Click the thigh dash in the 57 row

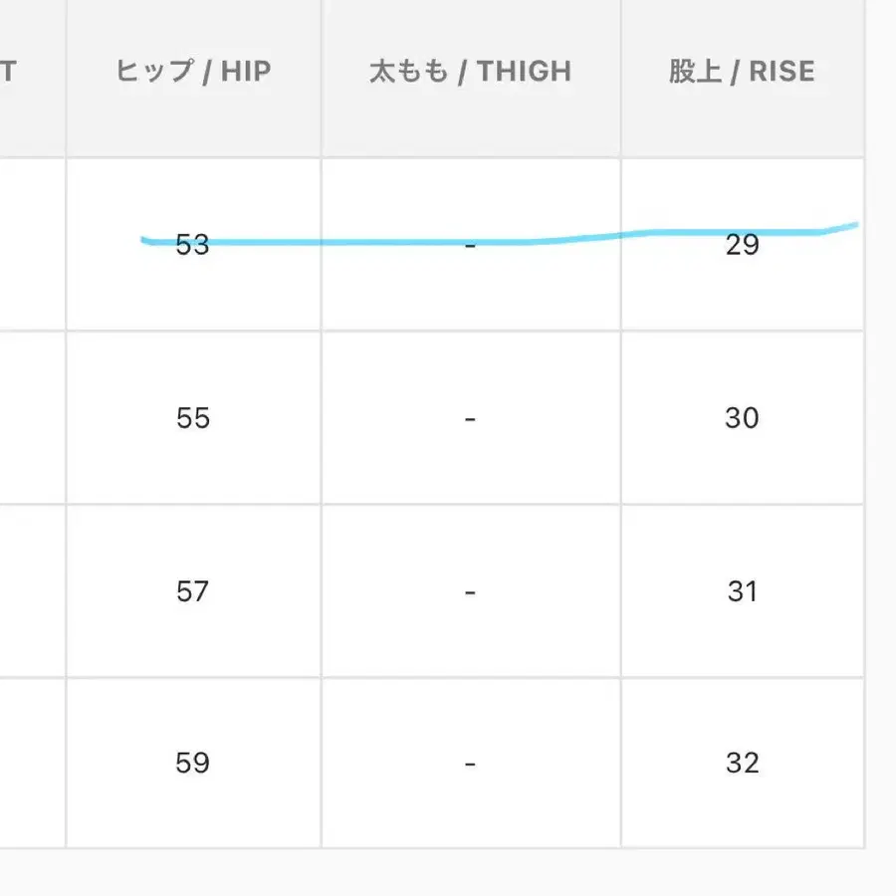point(470,592)
